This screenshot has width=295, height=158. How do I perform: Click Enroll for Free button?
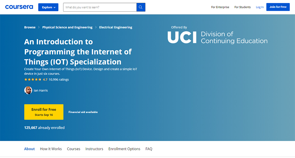[44, 112]
